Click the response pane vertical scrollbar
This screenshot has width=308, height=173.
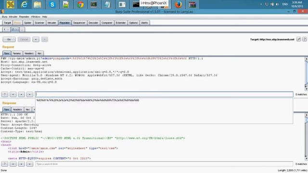click(306, 136)
